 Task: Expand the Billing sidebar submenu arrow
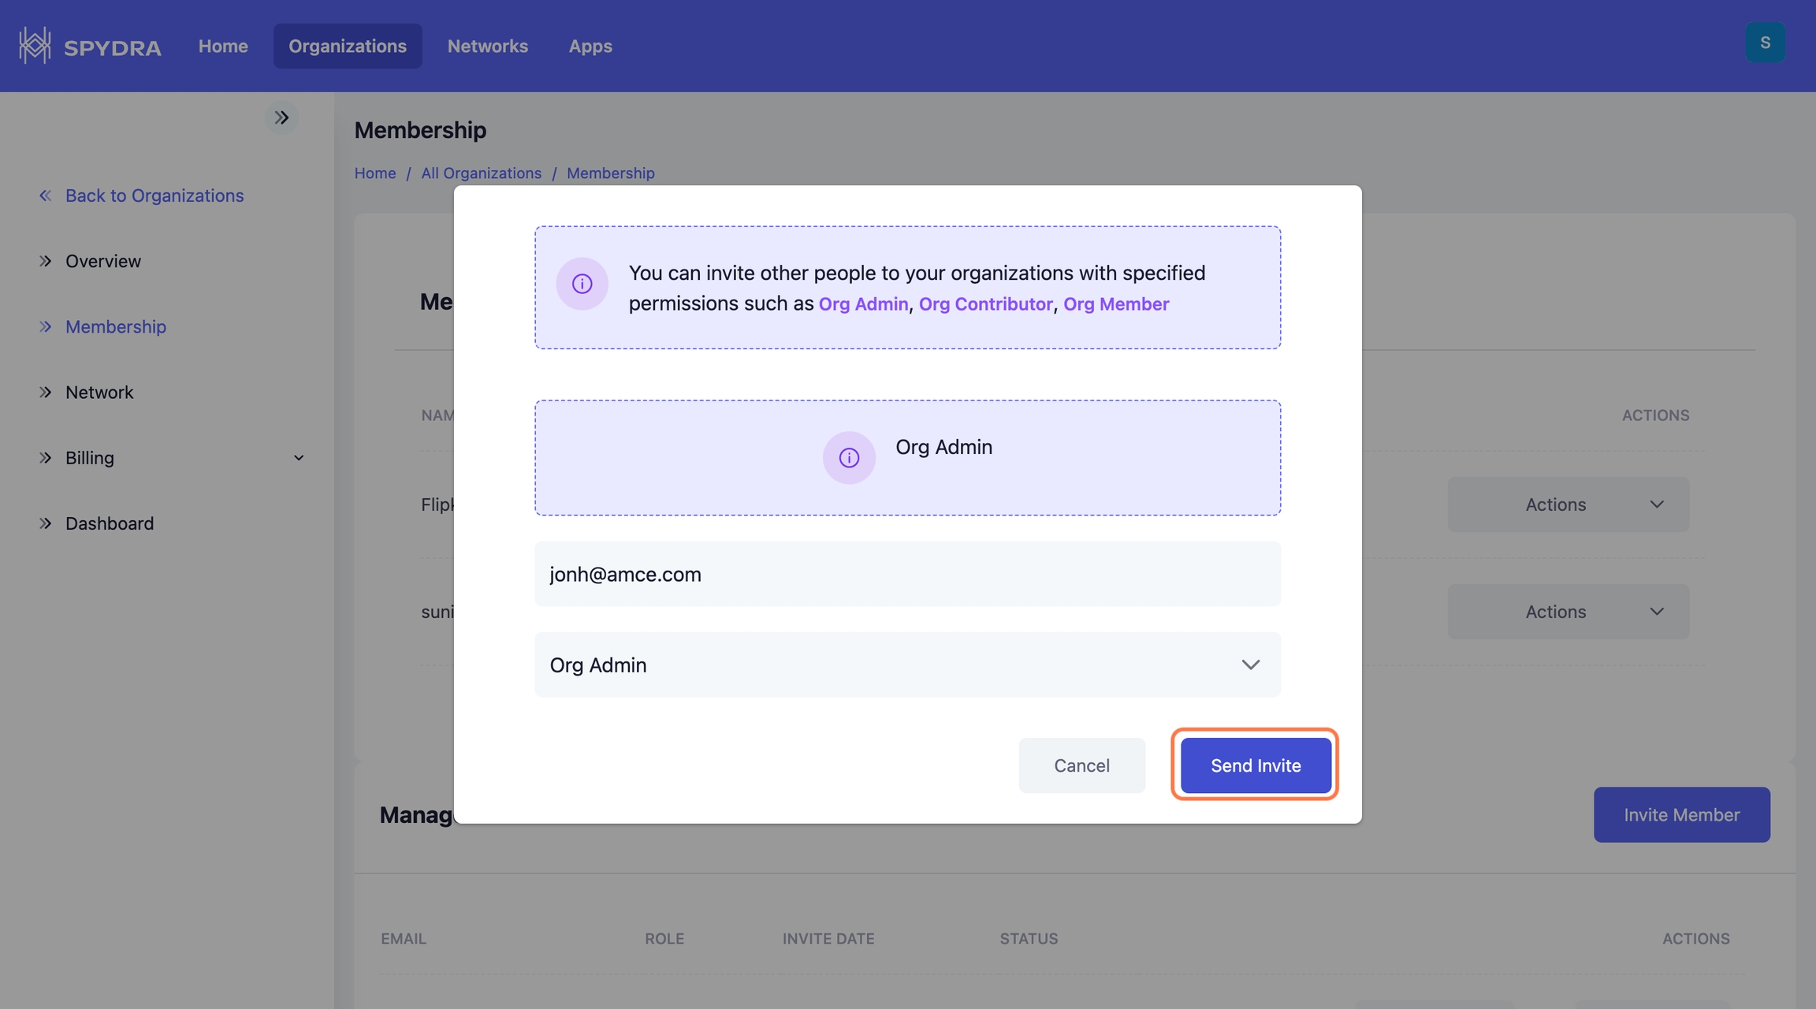coord(299,458)
